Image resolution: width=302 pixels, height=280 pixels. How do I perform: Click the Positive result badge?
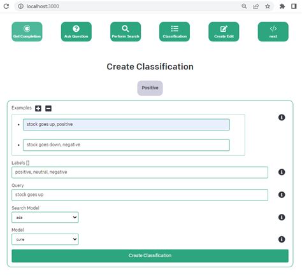pyautogui.click(x=150, y=88)
